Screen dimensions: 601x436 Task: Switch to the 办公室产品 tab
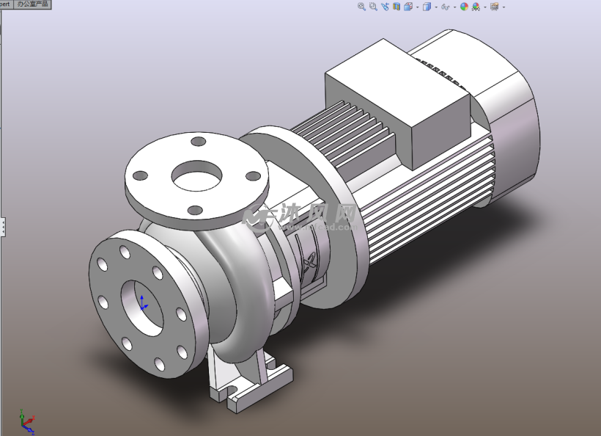coord(32,4)
